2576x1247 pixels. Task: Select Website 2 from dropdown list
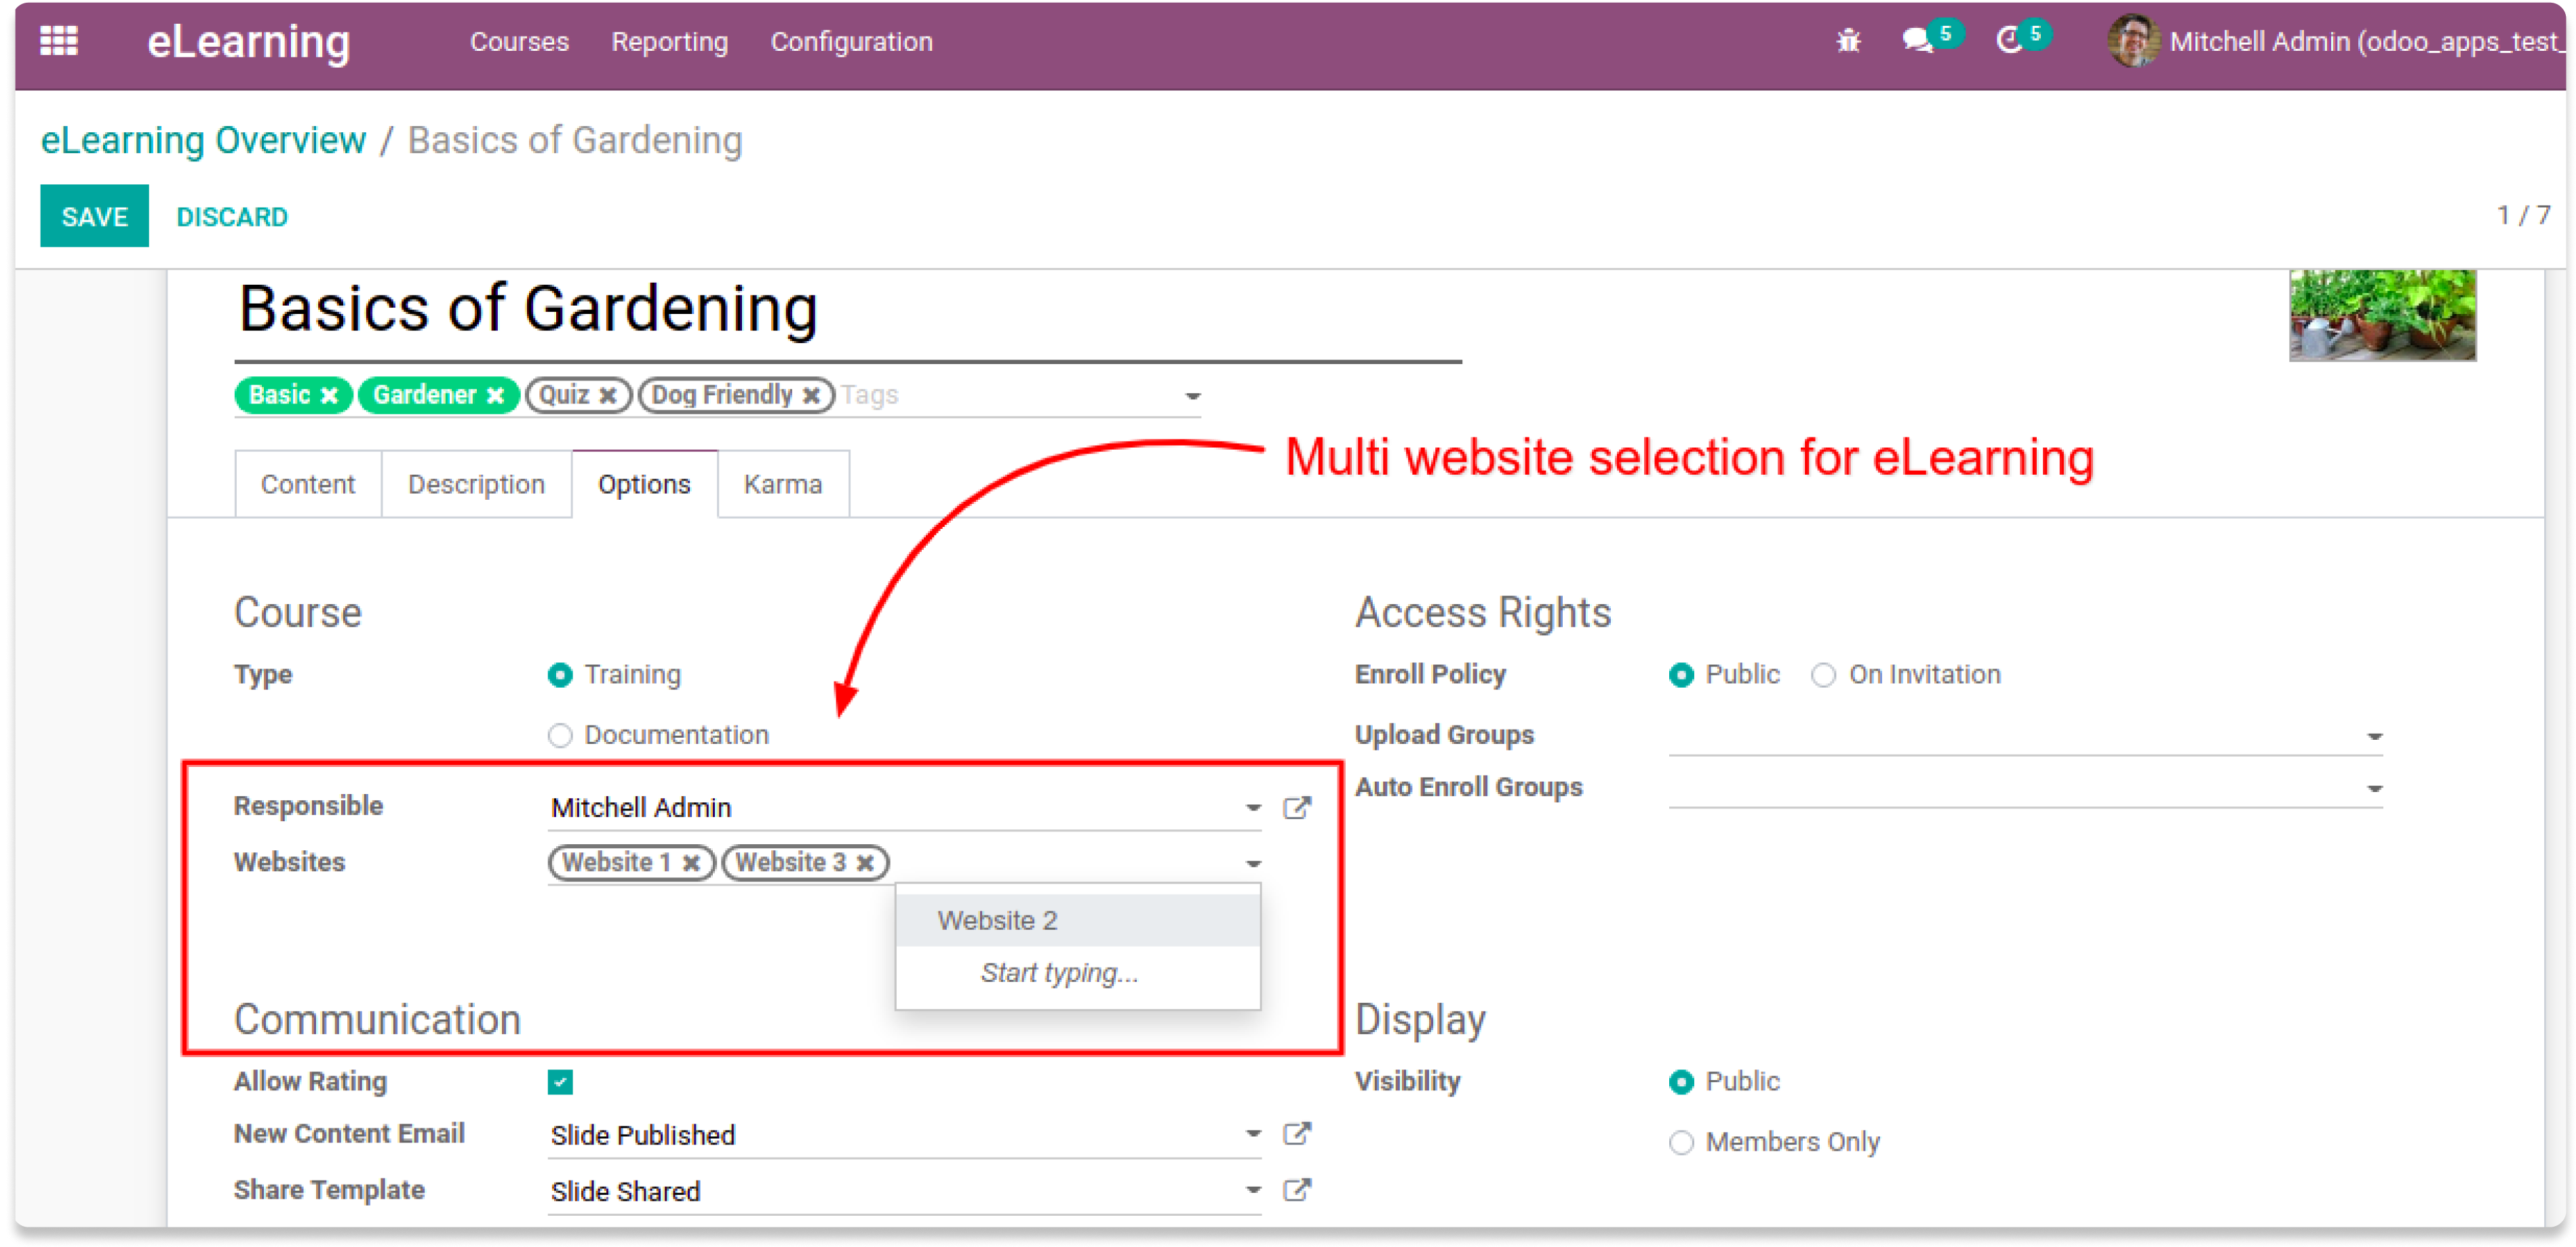pyautogui.click(x=997, y=920)
